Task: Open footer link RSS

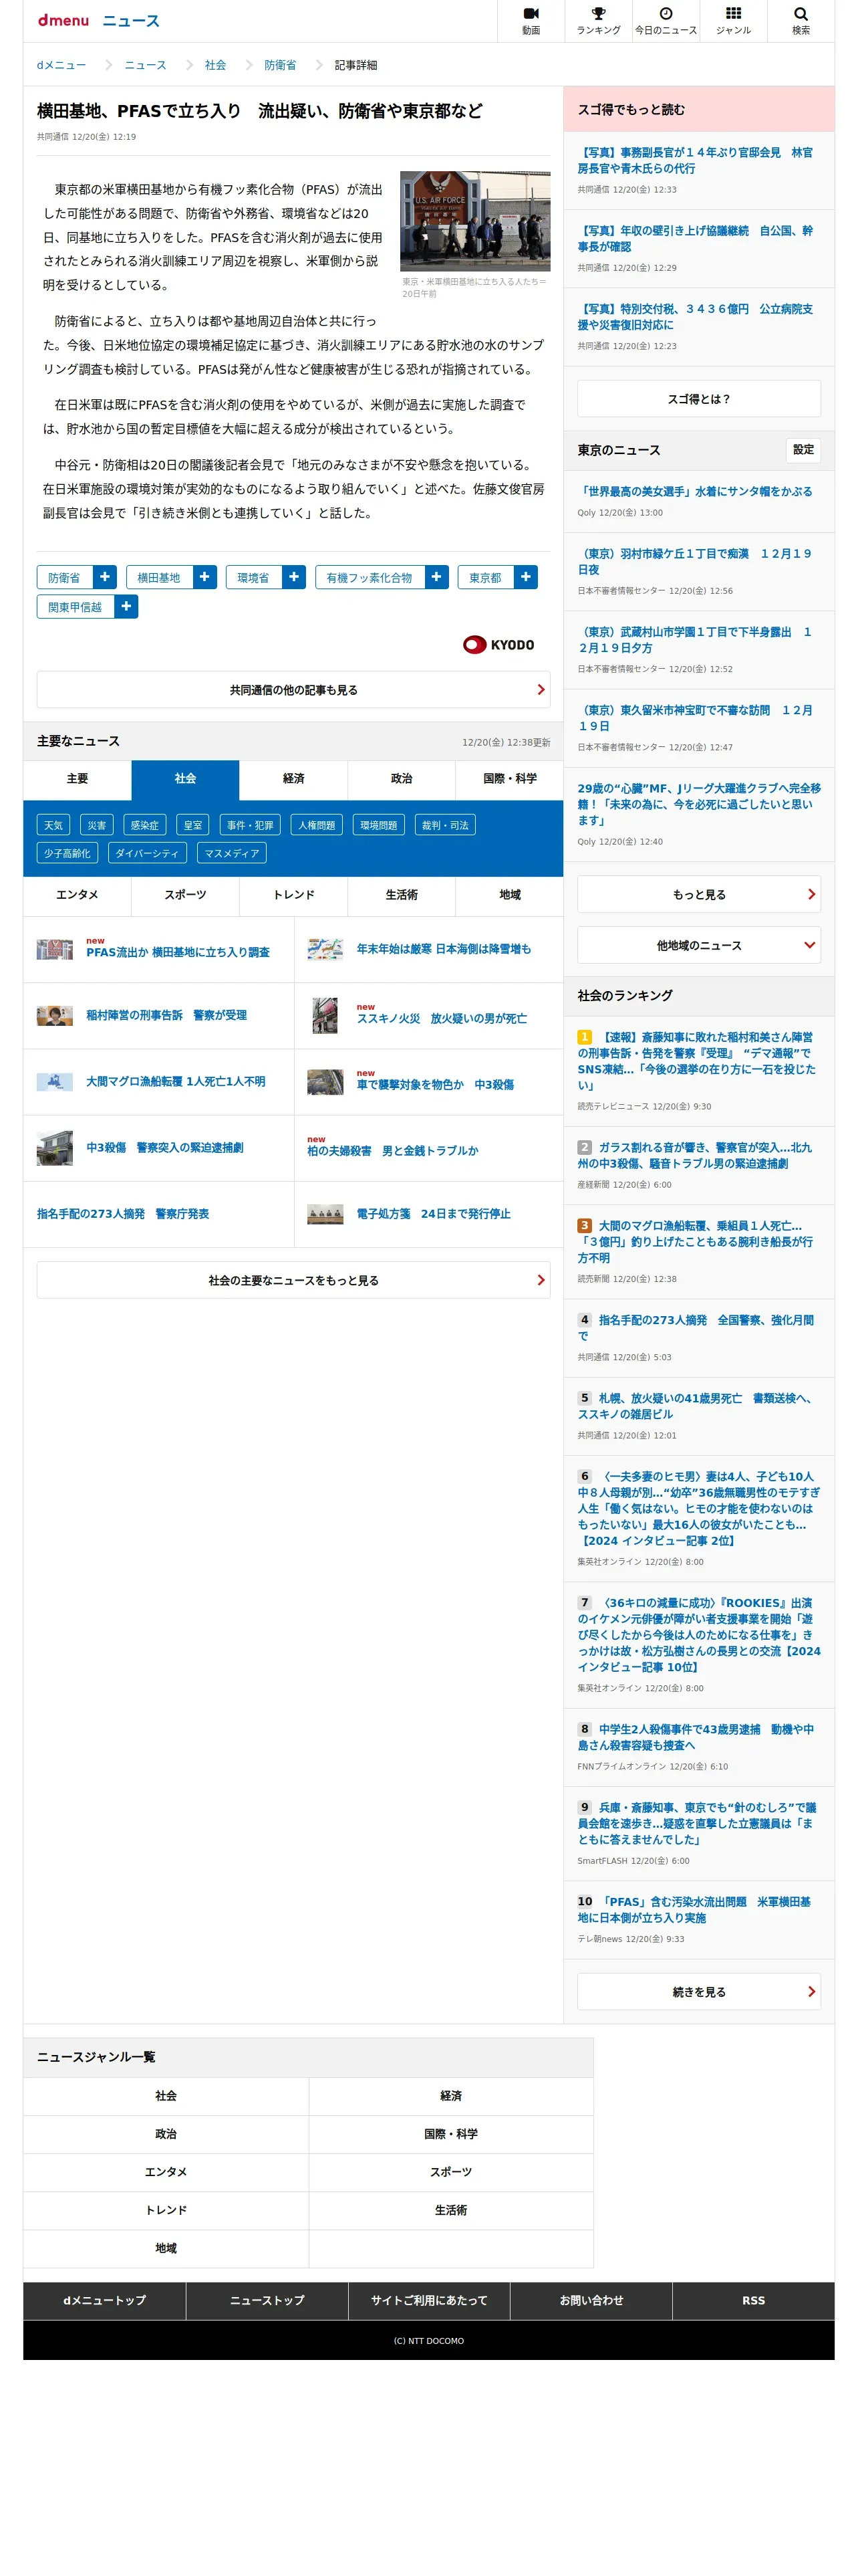Action: pos(753,2301)
